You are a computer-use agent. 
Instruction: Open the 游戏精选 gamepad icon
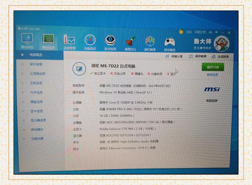(x=170, y=44)
